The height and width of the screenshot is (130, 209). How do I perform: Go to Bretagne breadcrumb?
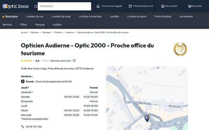pos(47,32)
